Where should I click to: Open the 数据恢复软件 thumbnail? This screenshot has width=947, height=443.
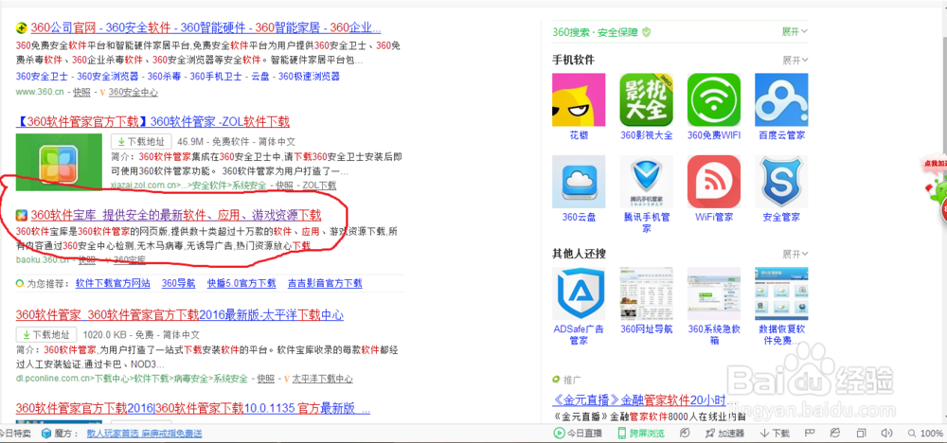coord(781,293)
